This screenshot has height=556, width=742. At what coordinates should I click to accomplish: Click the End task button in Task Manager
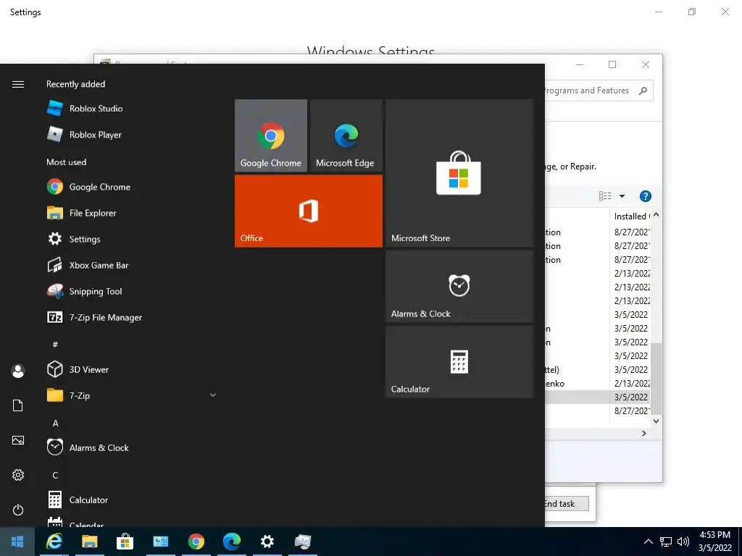566,504
